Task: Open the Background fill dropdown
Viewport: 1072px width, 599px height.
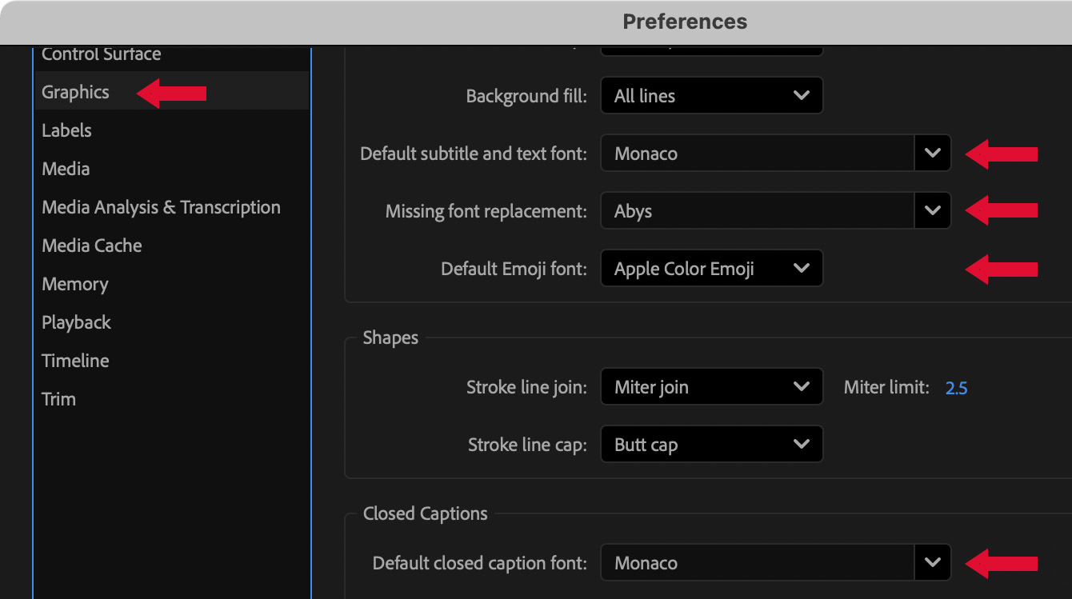Action: (x=711, y=96)
